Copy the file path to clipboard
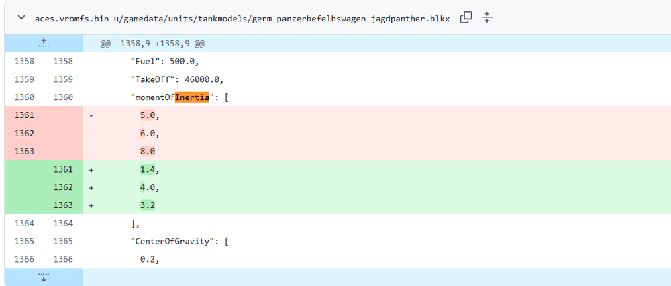 pos(466,18)
